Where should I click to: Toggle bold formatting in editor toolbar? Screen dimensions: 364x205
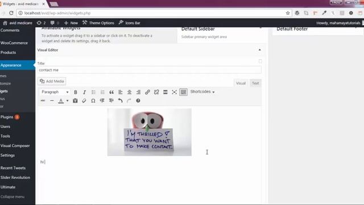tap(76, 92)
